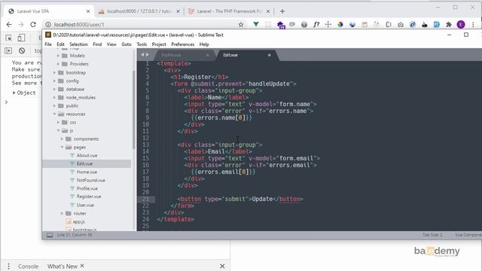Open the Chrome profile avatar
Screen dimensions: 482x271
(x=460, y=25)
